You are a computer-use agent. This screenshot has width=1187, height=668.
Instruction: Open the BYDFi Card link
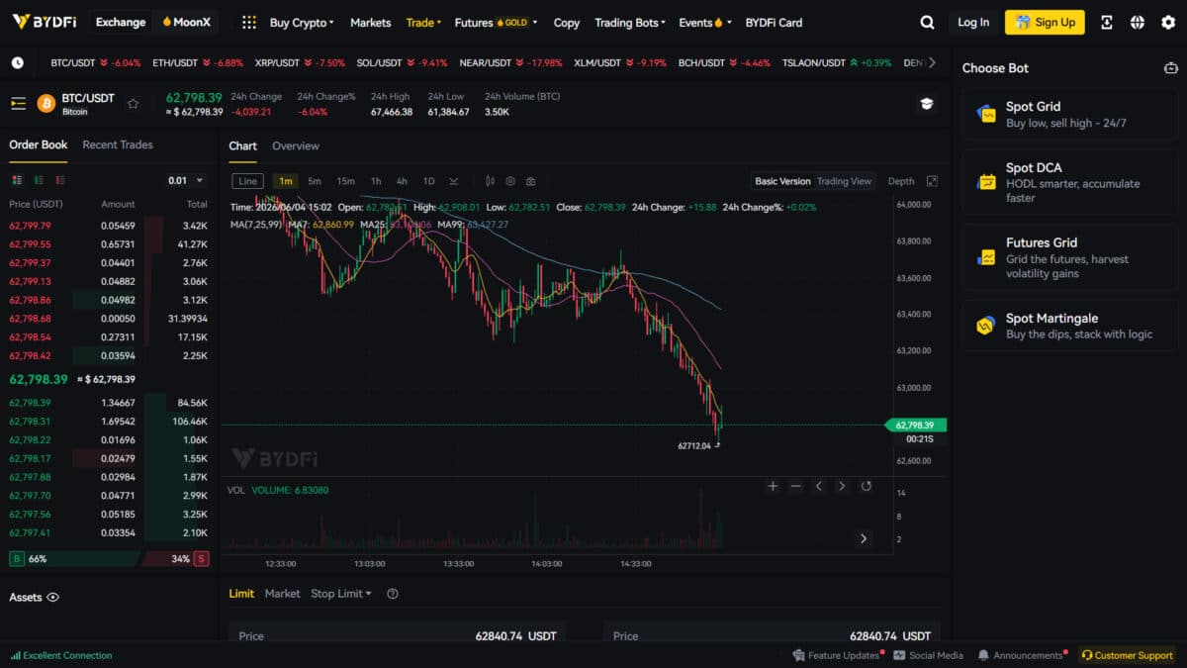[x=774, y=22]
